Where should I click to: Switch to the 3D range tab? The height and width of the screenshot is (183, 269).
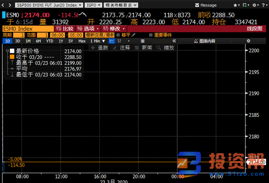[18, 41]
